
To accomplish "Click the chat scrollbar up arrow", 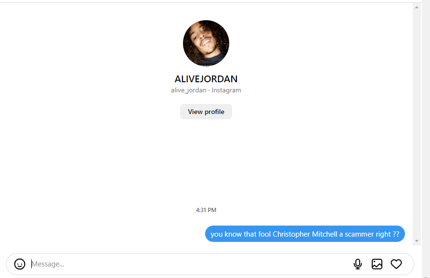I will tap(417, 7).
